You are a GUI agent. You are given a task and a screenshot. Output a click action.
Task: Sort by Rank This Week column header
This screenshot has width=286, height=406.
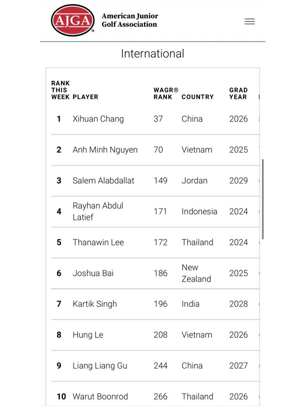coord(60,90)
